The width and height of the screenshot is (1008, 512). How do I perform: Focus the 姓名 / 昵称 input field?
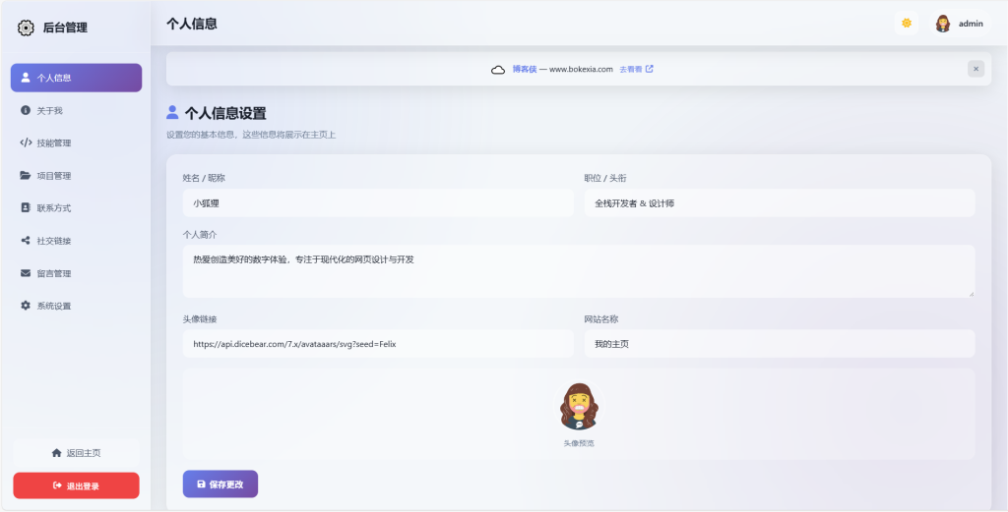378,202
